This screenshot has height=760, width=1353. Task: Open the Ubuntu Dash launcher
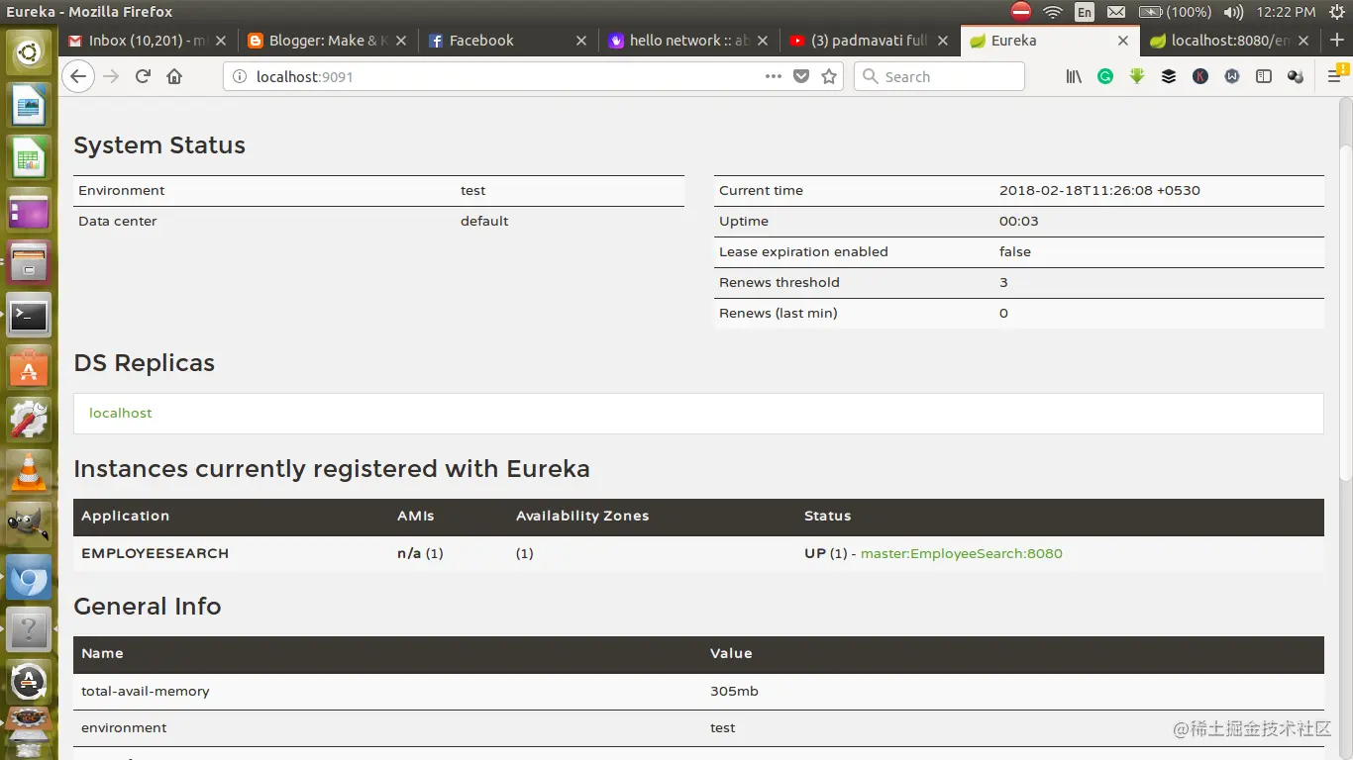(x=29, y=51)
